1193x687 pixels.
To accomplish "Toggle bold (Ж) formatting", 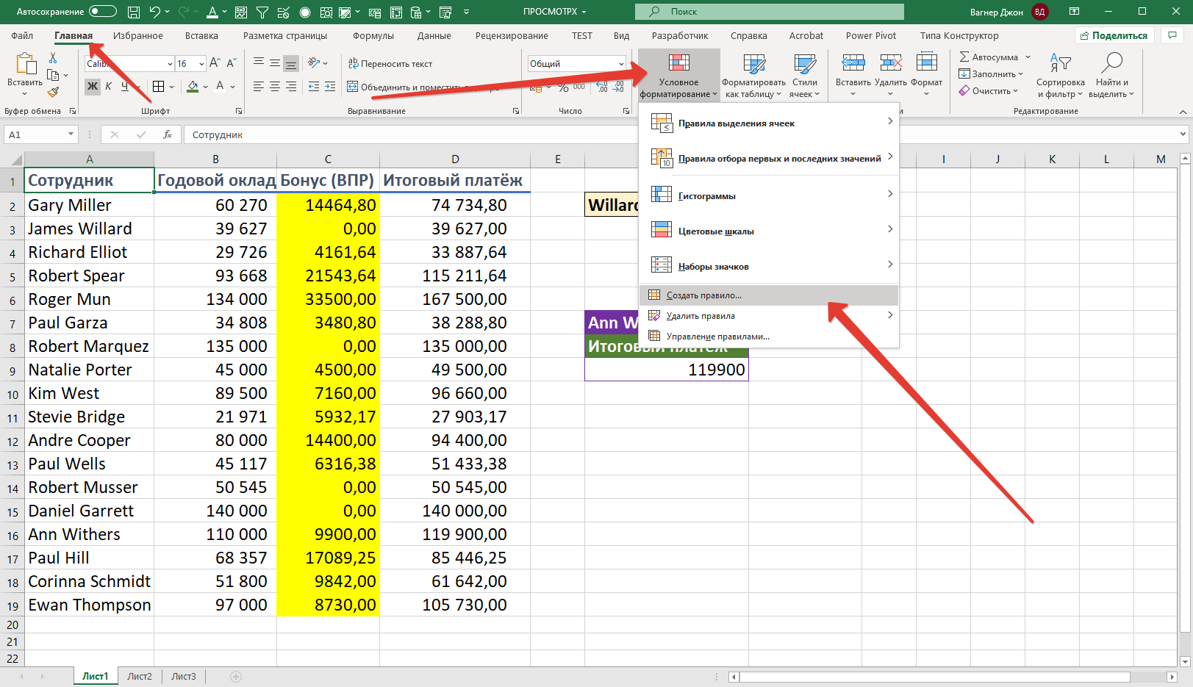I will click(x=93, y=87).
